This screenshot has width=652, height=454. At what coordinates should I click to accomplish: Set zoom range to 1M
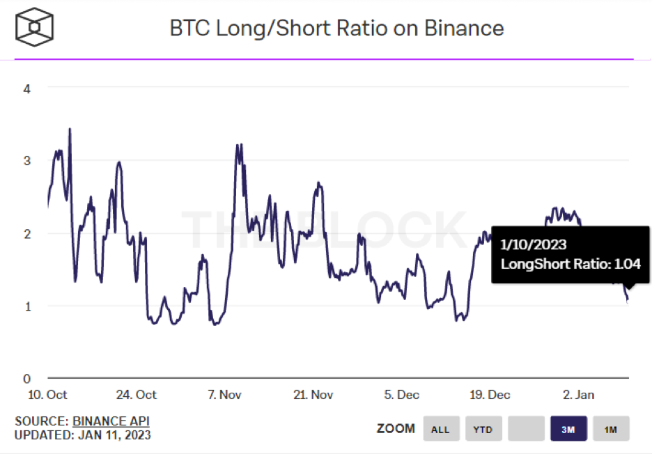tap(611, 429)
